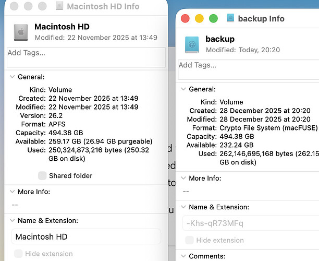Viewport: 319px width, 261px height.
Task: Collapse the General section in backup Info
Action: coord(183,89)
